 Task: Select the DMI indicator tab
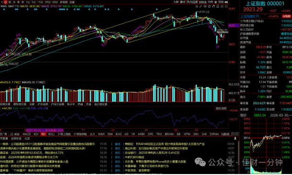tap(110, 134)
